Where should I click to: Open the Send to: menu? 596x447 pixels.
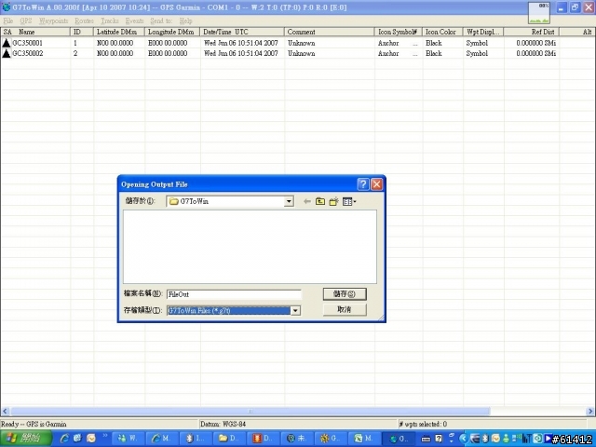[x=161, y=20]
